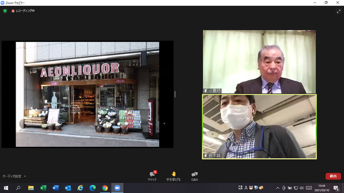Open the touch keyboard tray icon
This screenshot has height=193, width=344.
(309, 188)
